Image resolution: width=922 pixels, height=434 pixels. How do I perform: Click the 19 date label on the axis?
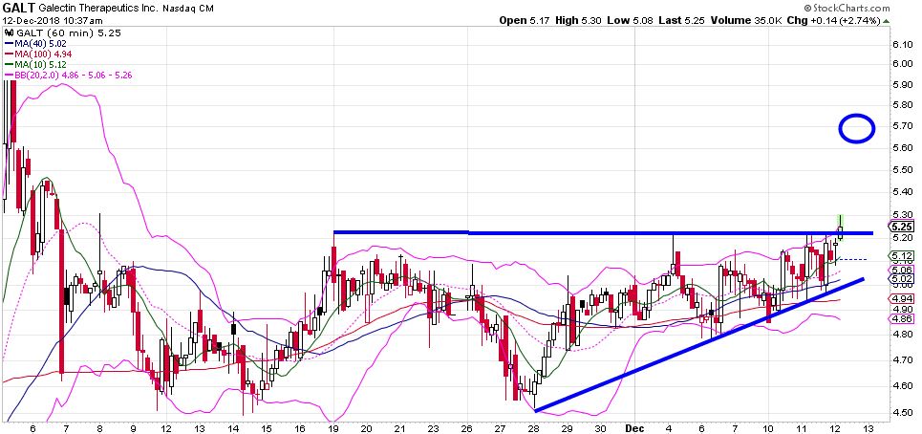click(334, 428)
